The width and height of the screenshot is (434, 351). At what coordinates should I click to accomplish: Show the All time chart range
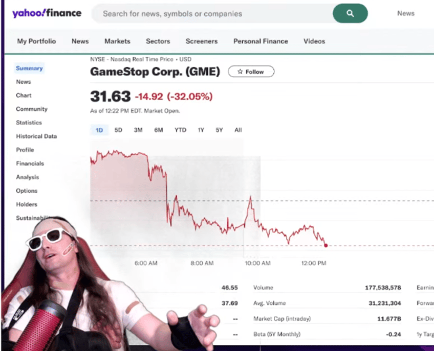click(238, 130)
